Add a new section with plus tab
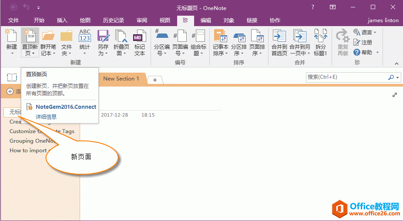Image resolution: width=403 pixels, height=221 pixels. coord(155,80)
